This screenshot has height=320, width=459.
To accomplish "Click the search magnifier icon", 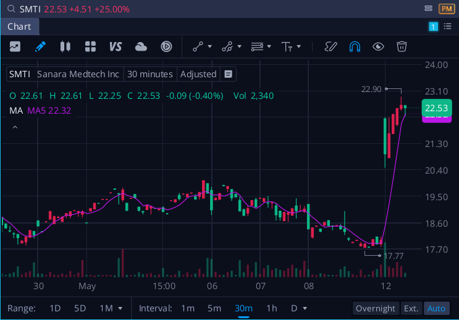I will pyautogui.click(x=11, y=9).
